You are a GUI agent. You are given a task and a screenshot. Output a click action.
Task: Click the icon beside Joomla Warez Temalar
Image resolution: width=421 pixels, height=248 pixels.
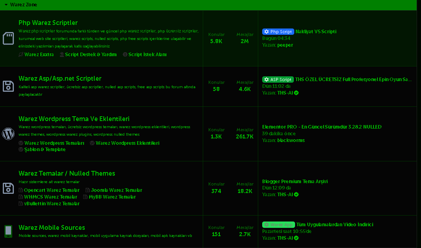pos(88,190)
